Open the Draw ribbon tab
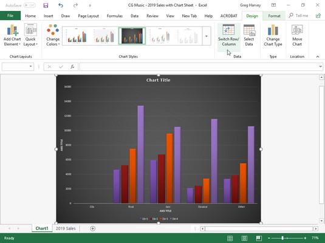 tap(66, 16)
